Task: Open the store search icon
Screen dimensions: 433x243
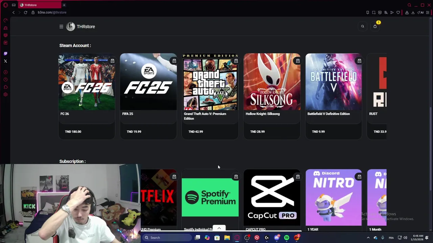Action: (363, 26)
